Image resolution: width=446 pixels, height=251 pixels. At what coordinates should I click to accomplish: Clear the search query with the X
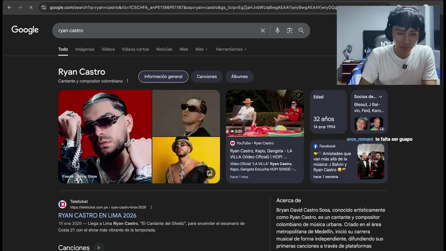pos(263,31)
